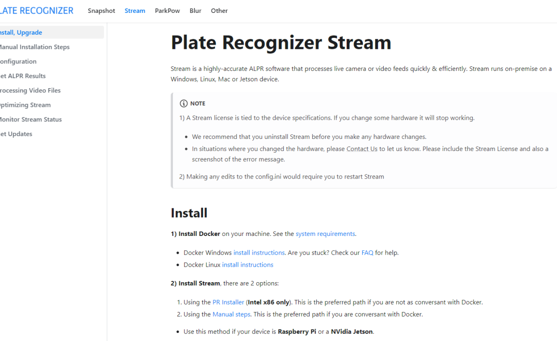
Task: Click the 'Intel x86 only' text
Action: click(269, 302)
